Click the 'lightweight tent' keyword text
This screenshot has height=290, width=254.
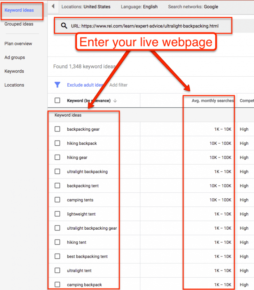click(x=81, y=214)
